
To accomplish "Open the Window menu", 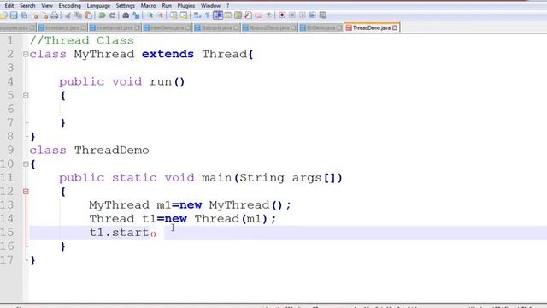I will (x=210, y=6).
